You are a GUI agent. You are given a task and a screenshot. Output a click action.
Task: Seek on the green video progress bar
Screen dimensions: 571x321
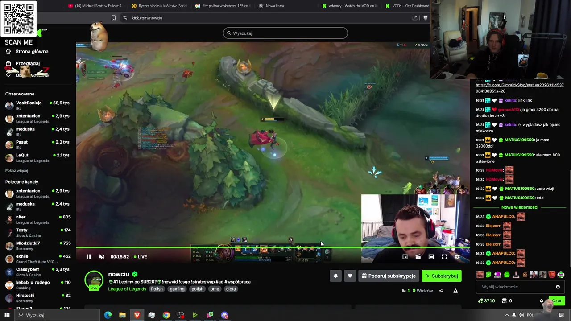click(x=273, y=247)
